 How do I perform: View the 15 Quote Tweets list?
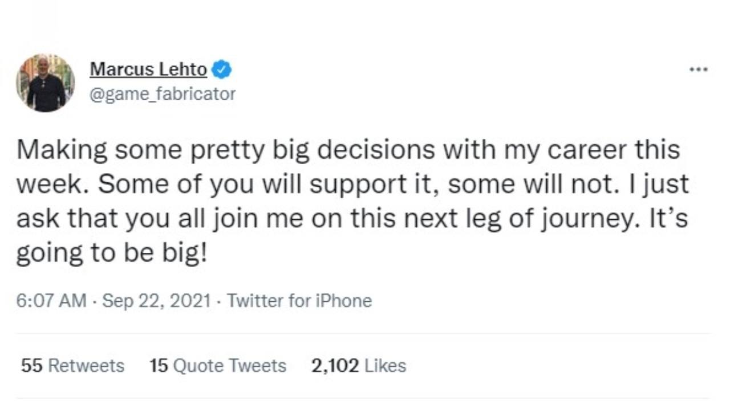coord(218,366)
